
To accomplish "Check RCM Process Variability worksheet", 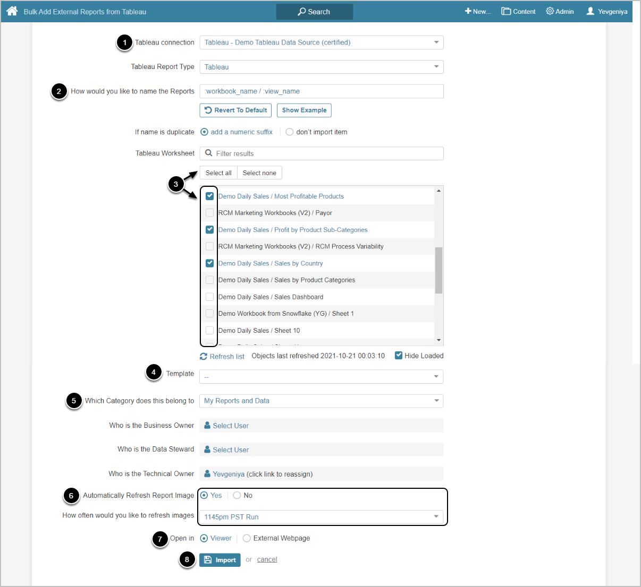I will (x=209, y=246).
